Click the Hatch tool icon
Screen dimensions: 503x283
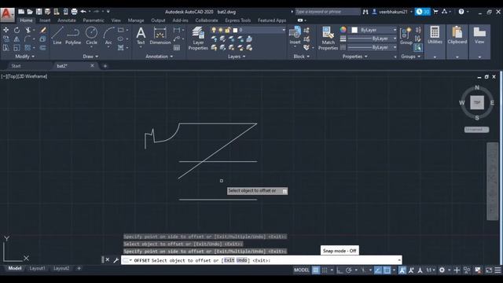(x=120, y=48)
